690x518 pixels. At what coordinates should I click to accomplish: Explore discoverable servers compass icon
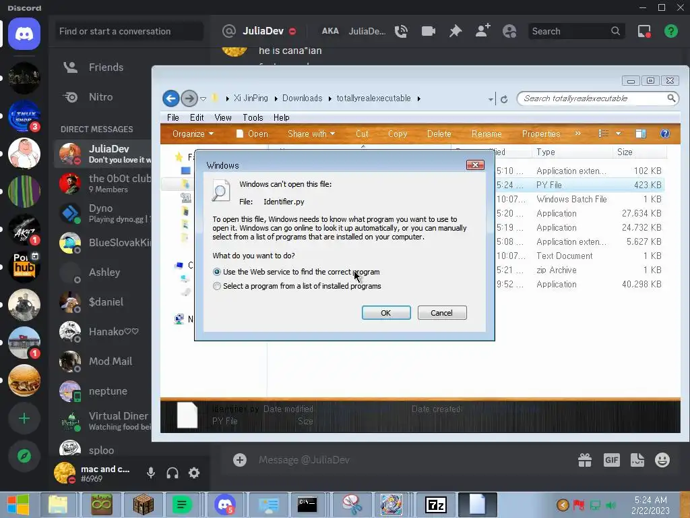click(24, 456)
